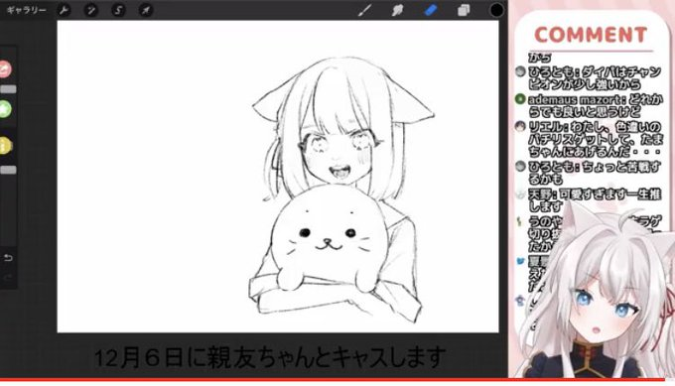This screenshot has height=386, width=675.
Task: Click the blue Twitter bird comment icon
Action: pyautogui.click(x=520, y=261)
